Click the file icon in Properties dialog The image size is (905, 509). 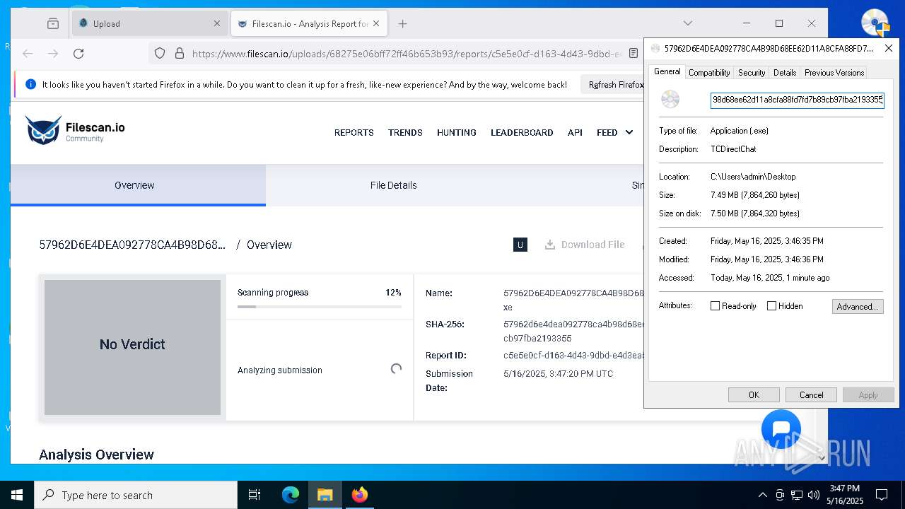670,100
